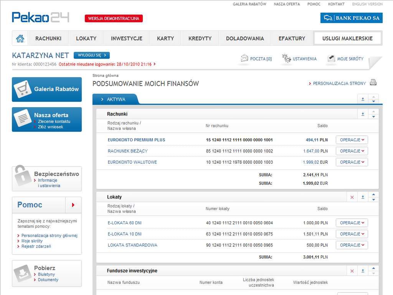Move the Aktywa block down
Image resolution: width=393 pixels, height=295 pixels.
tap(373, 101)
